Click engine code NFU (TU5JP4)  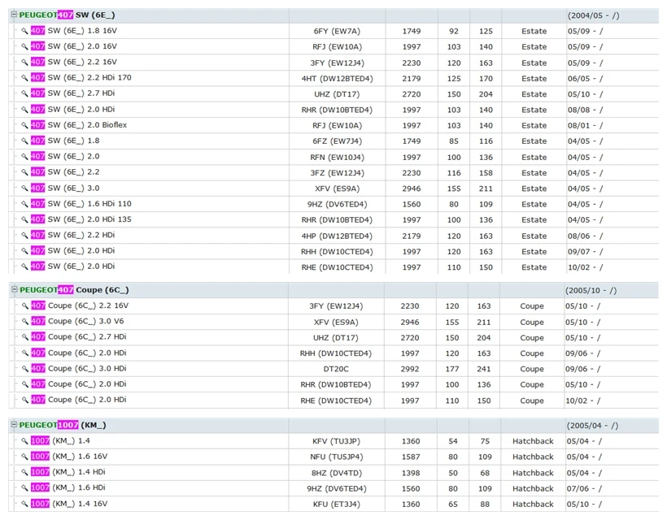[336, 457]
